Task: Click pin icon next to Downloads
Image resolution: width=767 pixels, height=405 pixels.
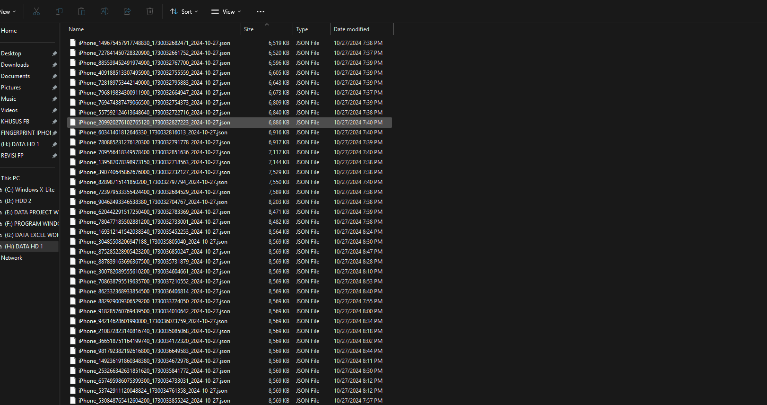Action: pyautogui.click(x=54, y=65)
